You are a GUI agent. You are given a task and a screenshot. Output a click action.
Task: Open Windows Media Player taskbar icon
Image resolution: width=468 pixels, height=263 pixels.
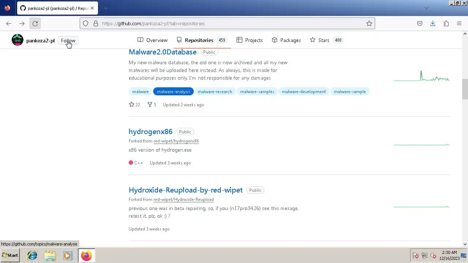click(68, 255)
